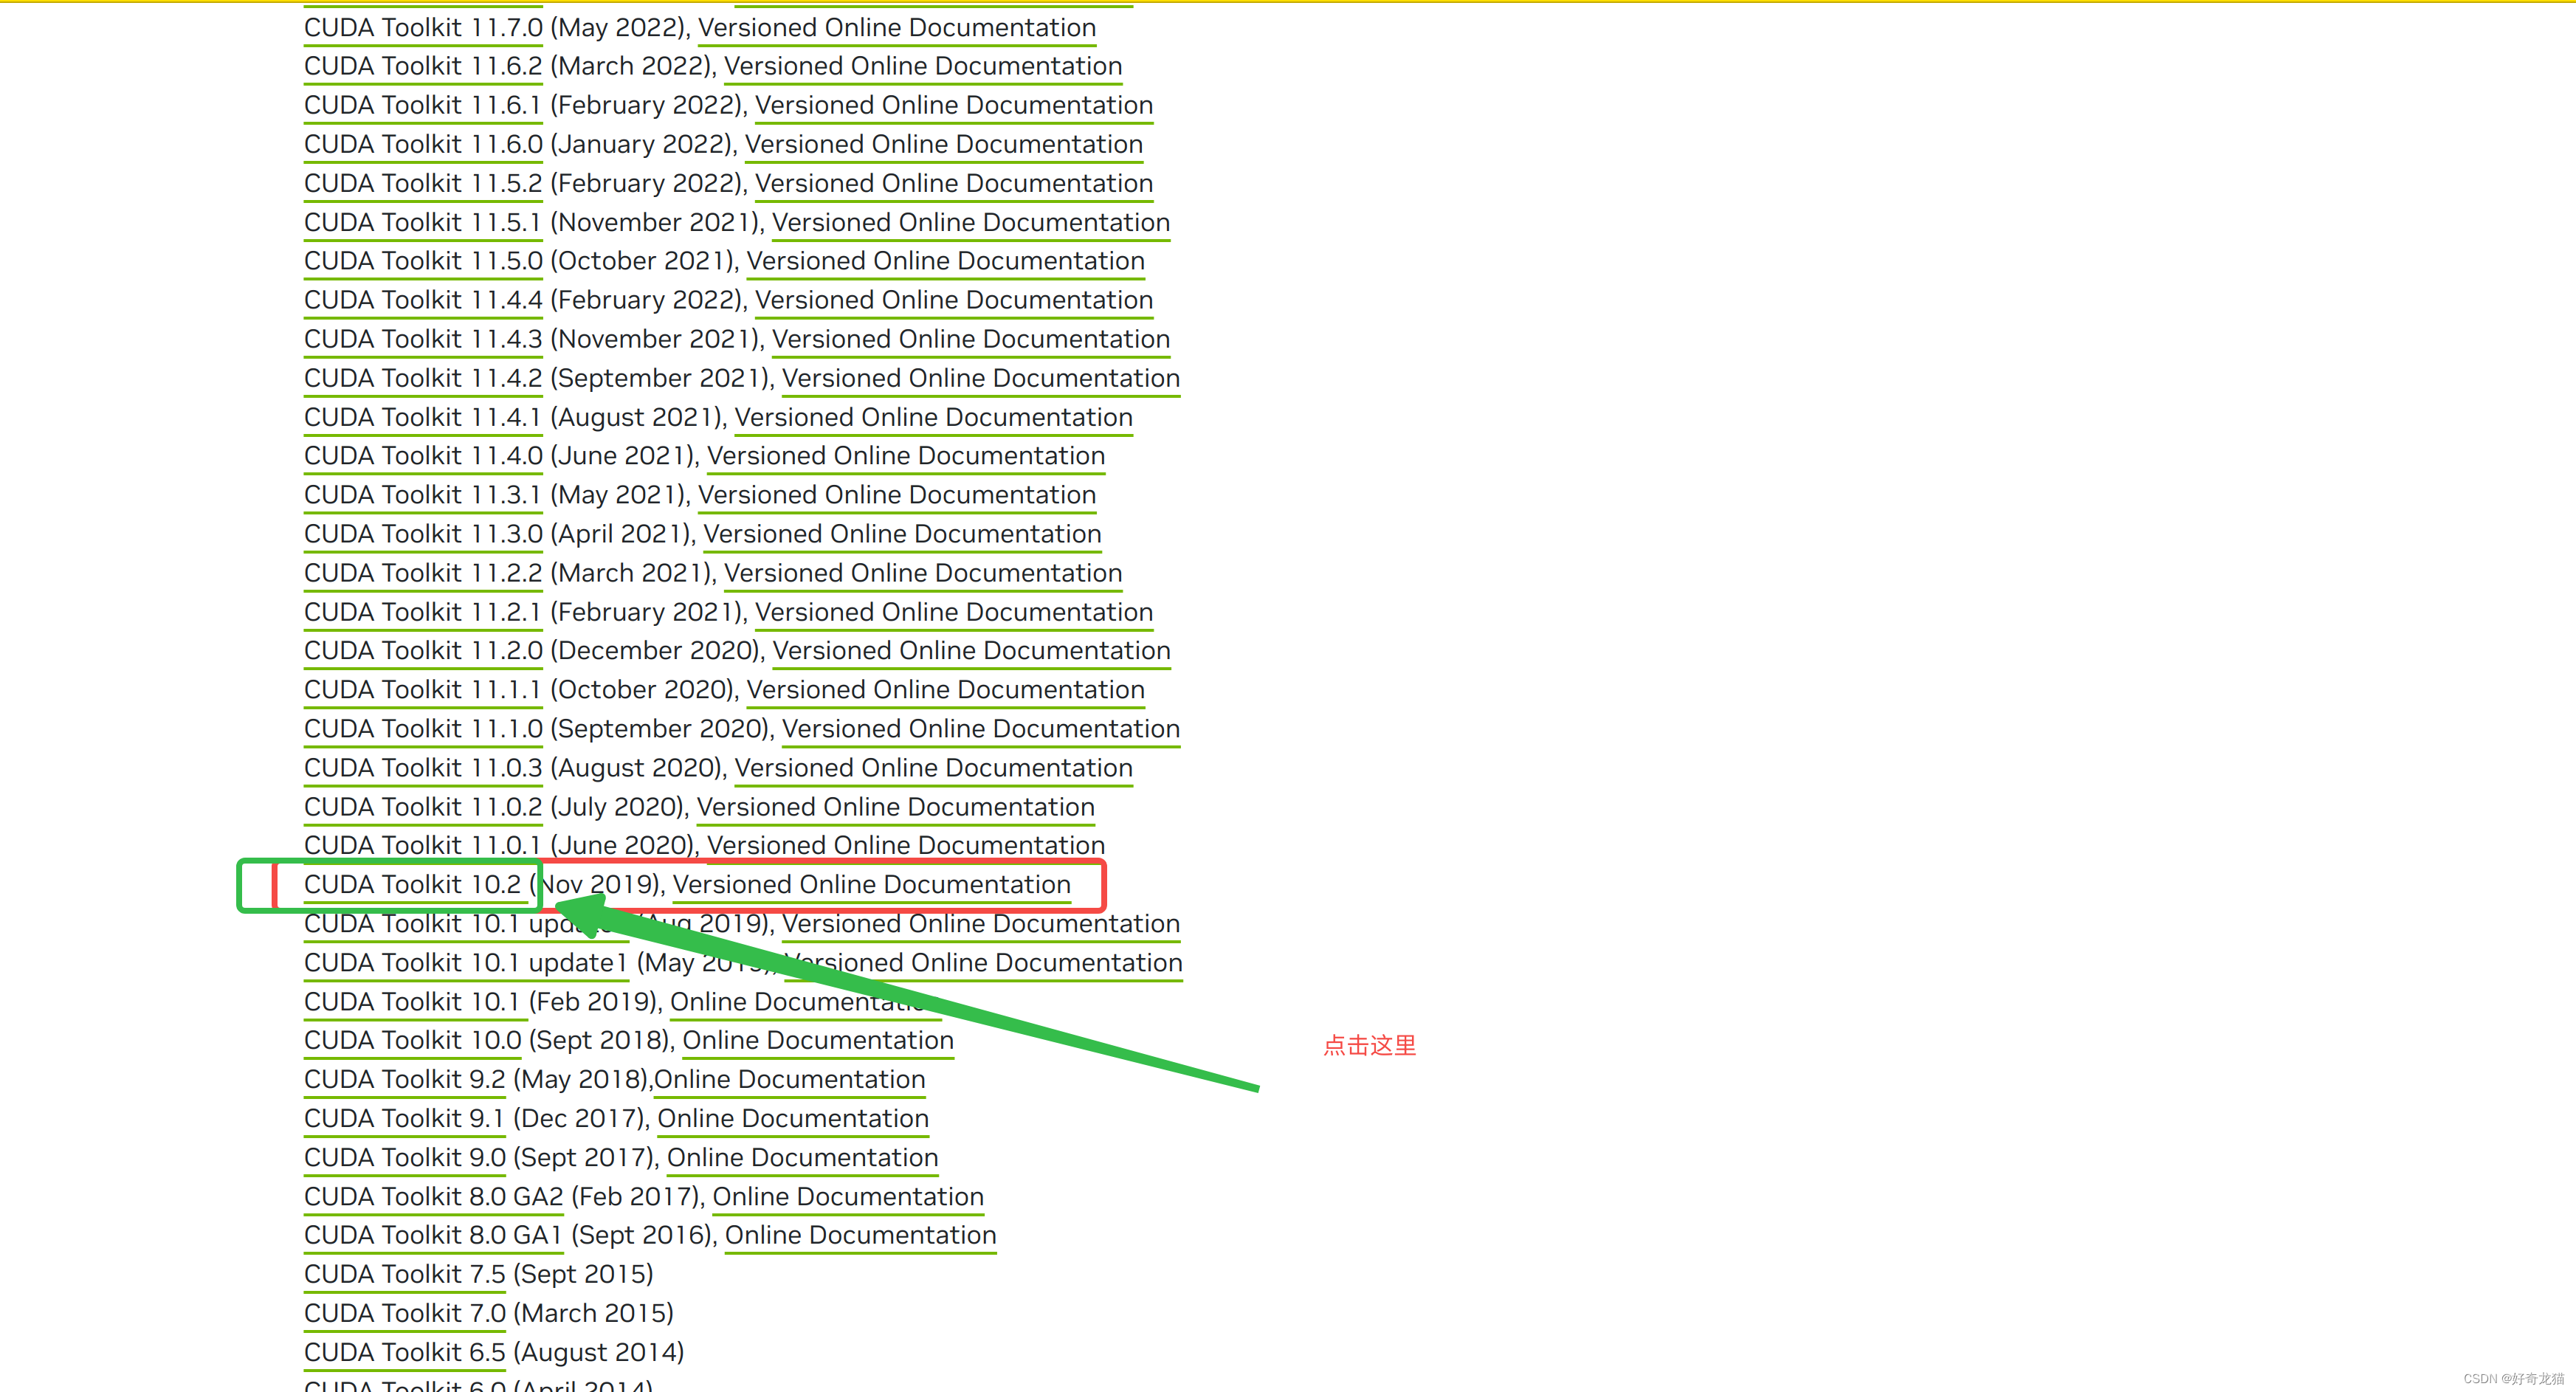The image size is (2576, 1392).
Task: Open Versioned Online Documentation for 11.4.3
Action: (971, 340)
